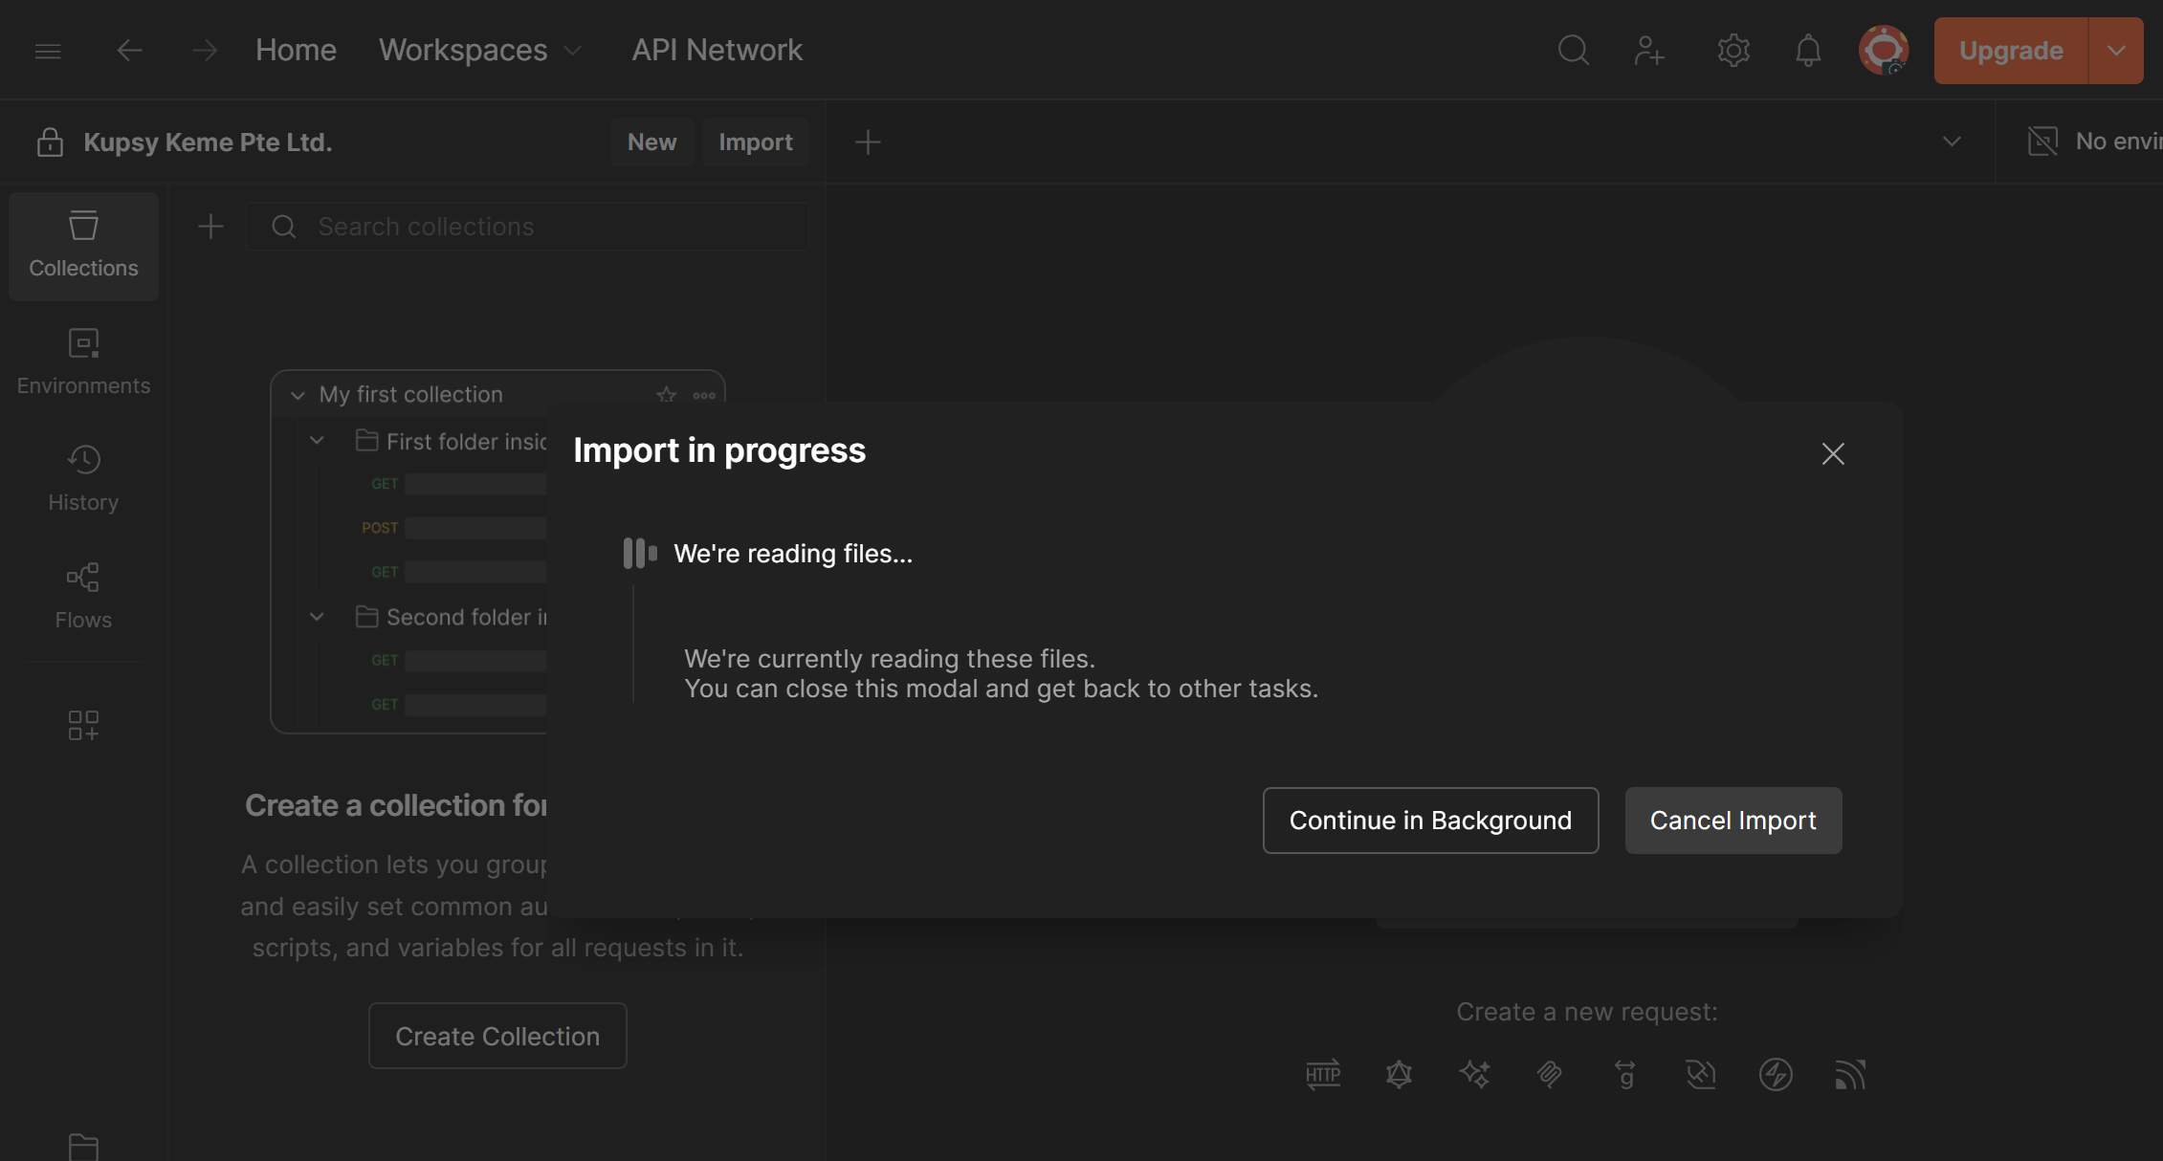Click the Cancel Import button
The height and width of the screenshot is (1161, 2163).
pyautogui.click(x=1733, y=820)
